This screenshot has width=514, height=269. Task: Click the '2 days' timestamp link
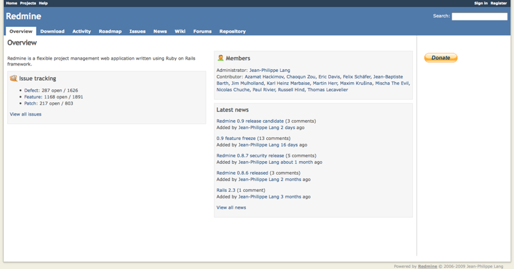[288, 128]
